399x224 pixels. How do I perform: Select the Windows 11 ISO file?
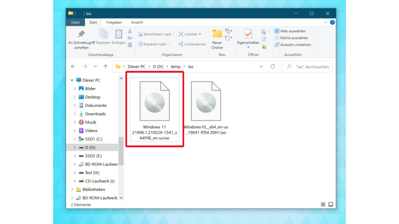tap(154, 110)
